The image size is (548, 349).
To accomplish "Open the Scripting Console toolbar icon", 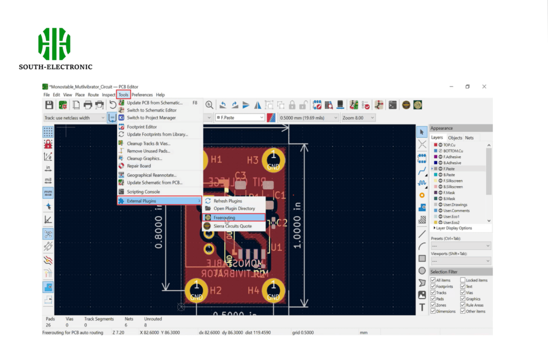I will tap(392, 105).
